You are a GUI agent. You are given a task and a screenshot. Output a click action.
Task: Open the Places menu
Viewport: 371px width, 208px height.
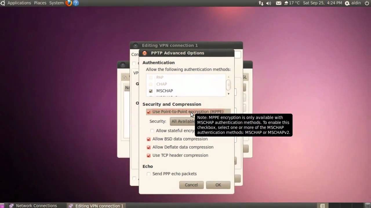pos(40,3)
